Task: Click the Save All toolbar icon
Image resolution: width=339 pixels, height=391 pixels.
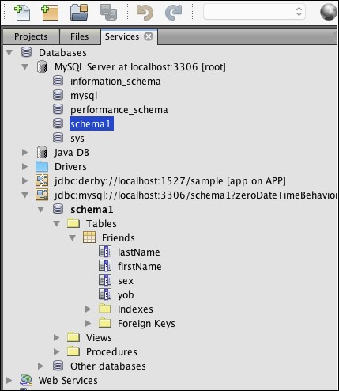Action: pyautogui.click(x=108, y=13)
